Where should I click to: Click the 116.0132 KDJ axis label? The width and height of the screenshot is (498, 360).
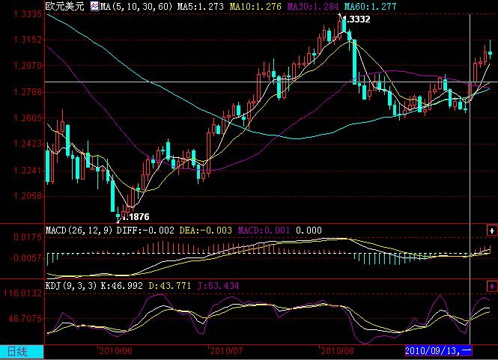[22, 293]
